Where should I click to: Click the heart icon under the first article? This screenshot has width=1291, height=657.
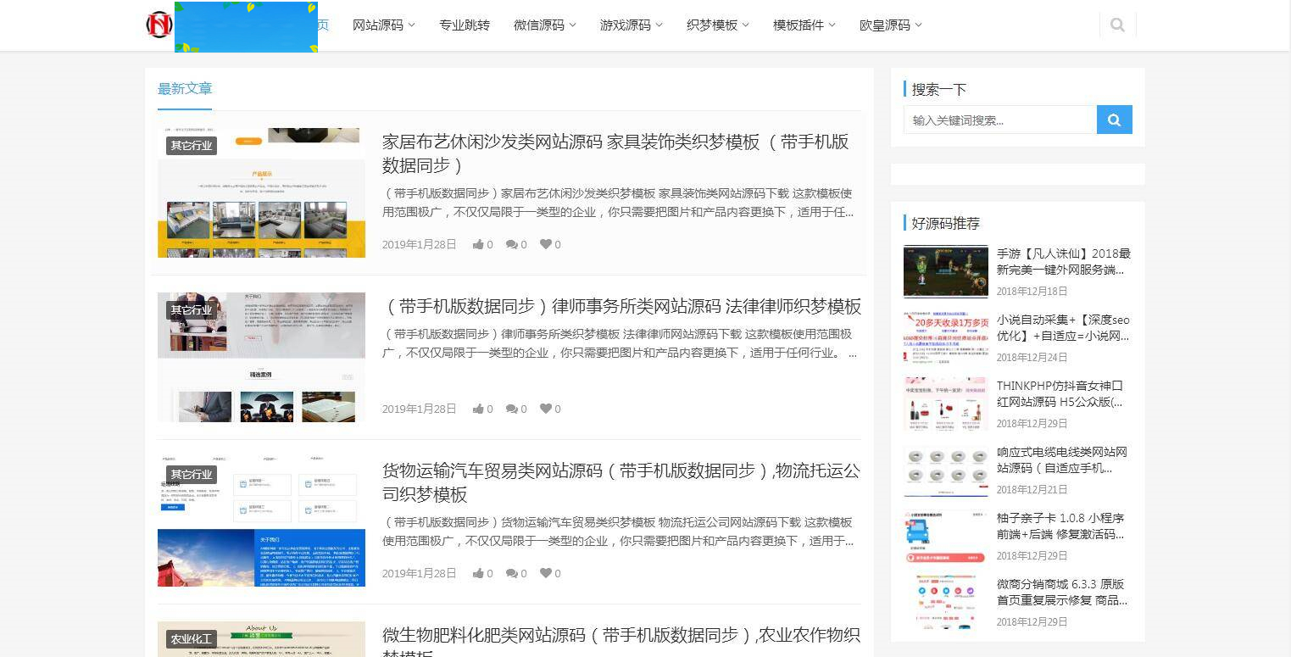click(544, 244)
